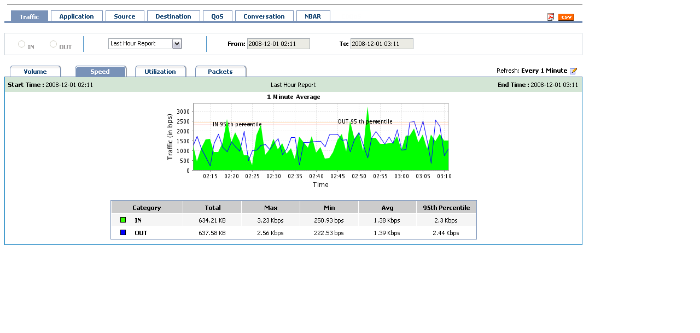Export report as PDF icon
The image size is (700, 333).
coord(551,17)
